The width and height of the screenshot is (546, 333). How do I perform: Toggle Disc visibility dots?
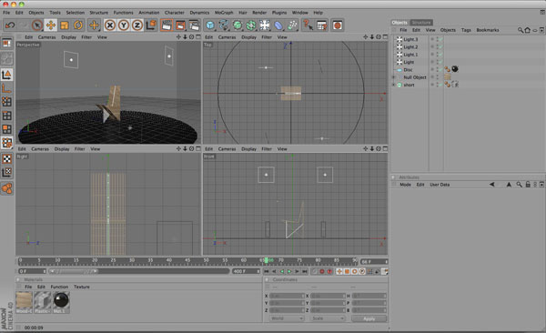(x=437, y=70)
